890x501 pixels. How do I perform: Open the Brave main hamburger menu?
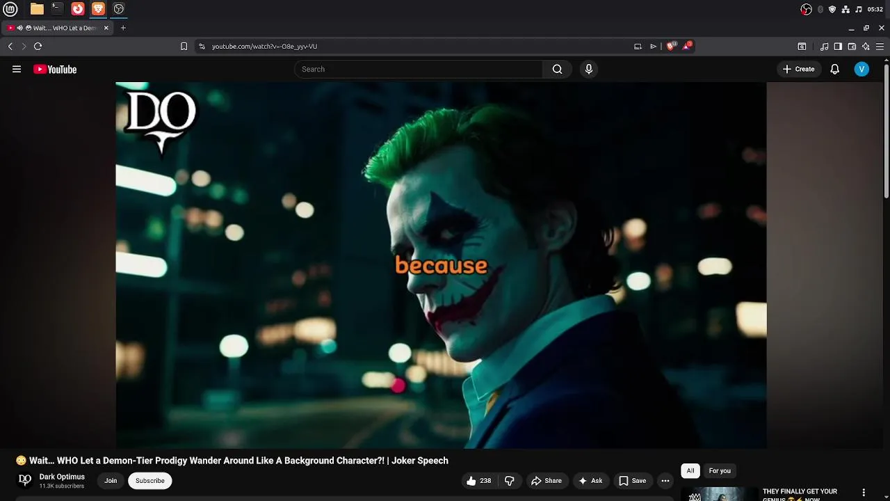(x=880, y=46)
